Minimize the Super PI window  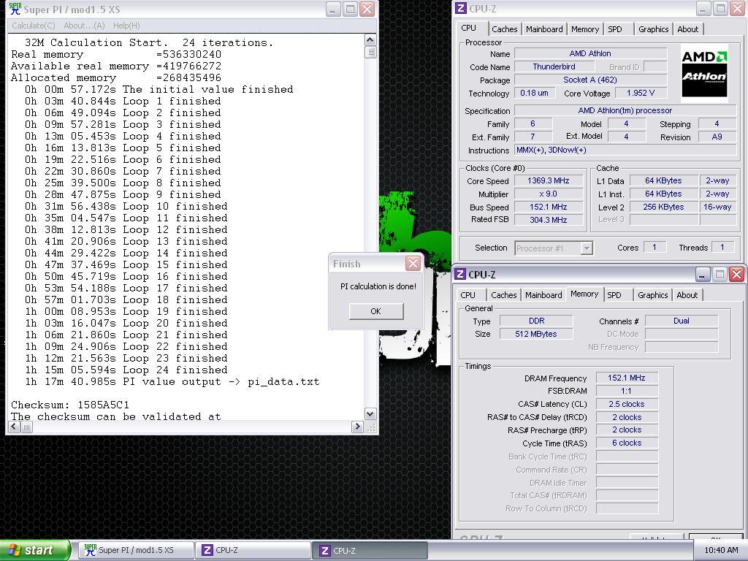coord(333,9)
